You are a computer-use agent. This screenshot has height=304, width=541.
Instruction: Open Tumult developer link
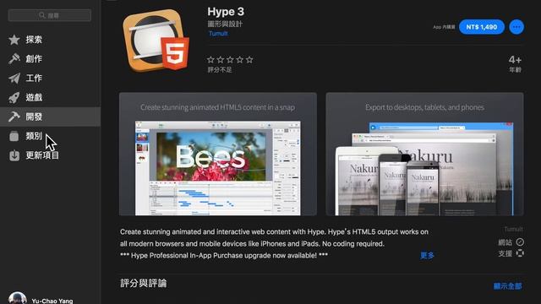pyautogui.click(x=218, y=34)
